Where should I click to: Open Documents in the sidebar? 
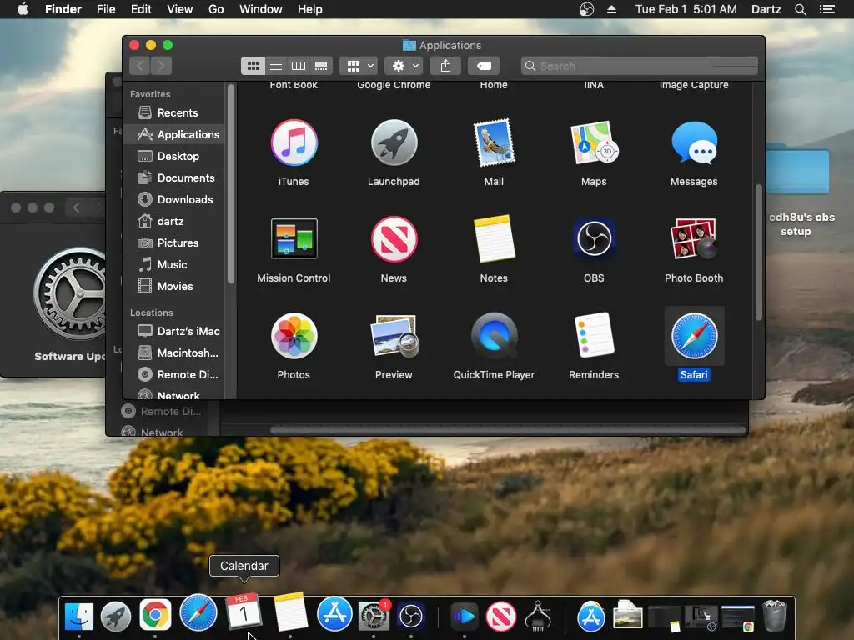(173, 178)
